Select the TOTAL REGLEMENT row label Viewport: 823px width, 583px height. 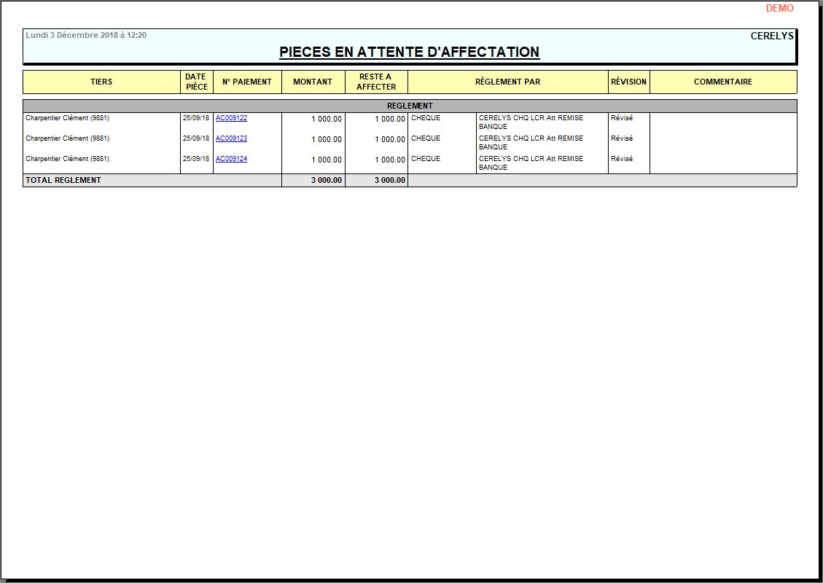[x=63, y=180]
